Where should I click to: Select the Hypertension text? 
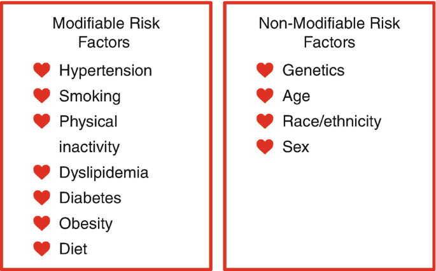point(106,71)
